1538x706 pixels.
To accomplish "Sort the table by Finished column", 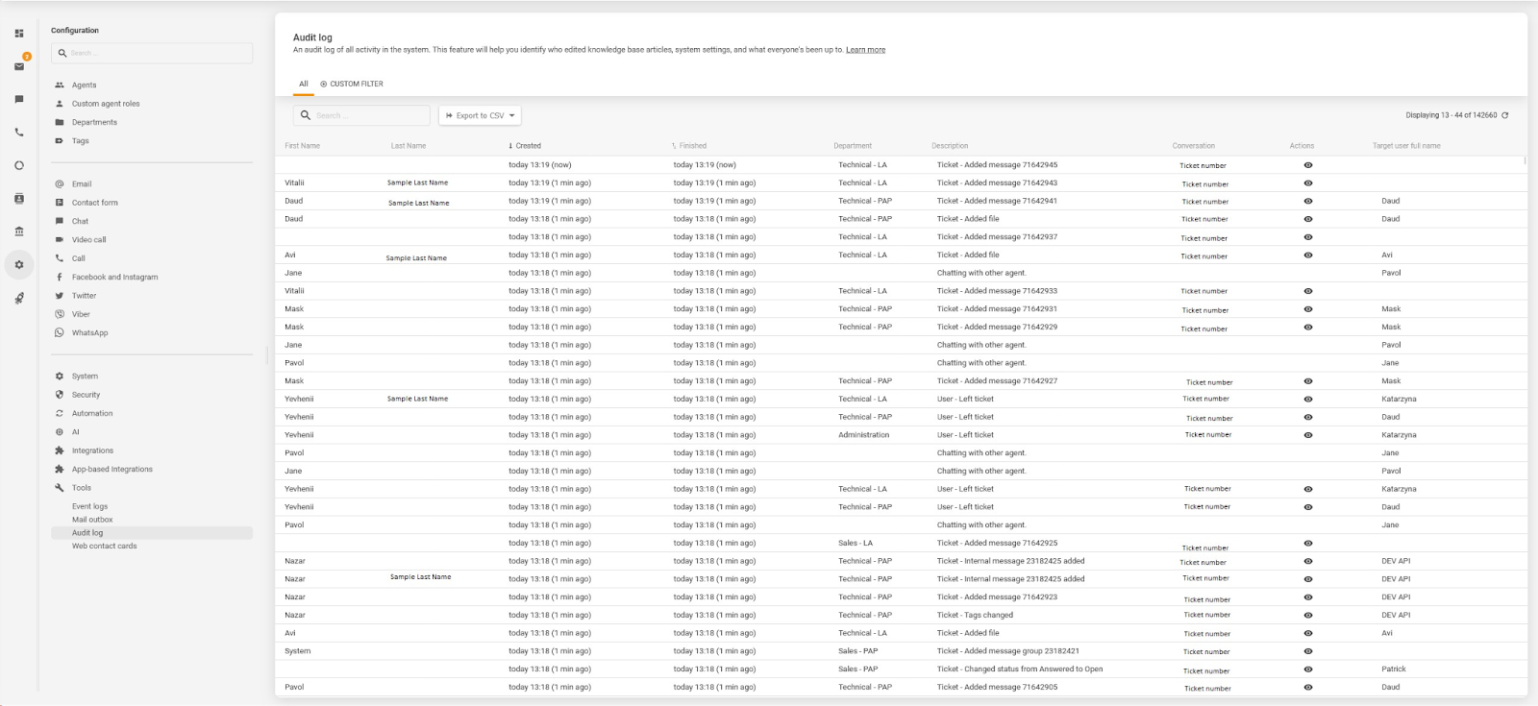I will point(692,146).
